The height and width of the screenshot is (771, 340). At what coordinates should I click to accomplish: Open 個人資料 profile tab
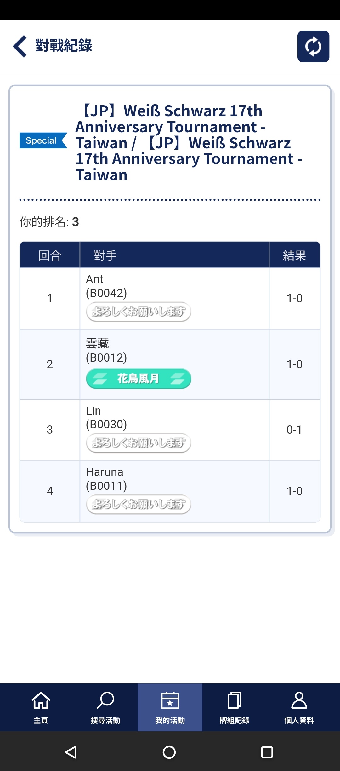[x=299, y=707]
